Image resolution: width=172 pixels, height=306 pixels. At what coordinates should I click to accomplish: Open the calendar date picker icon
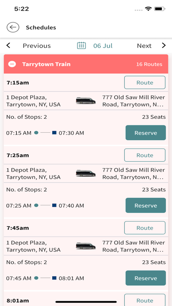[x=82, y=45]
